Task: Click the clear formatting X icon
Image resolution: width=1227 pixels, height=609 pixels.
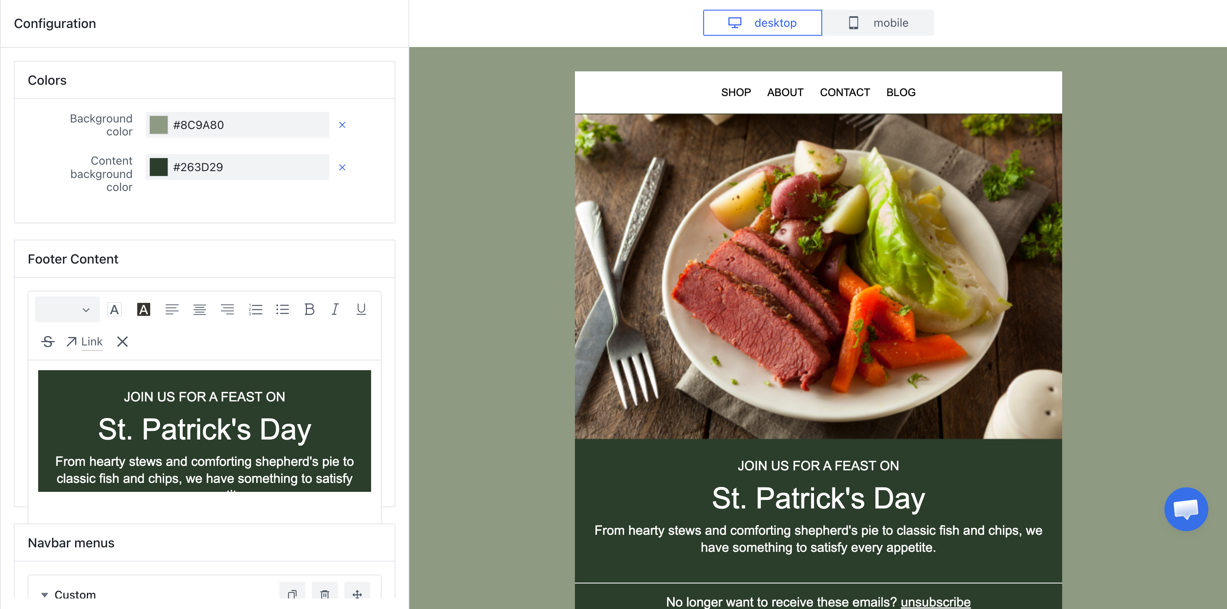Action: tap(122, 342)
